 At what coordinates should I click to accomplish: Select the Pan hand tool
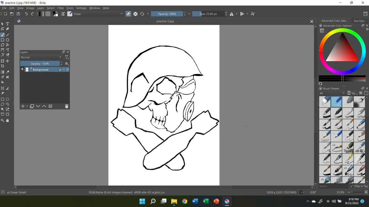(7, 121)
